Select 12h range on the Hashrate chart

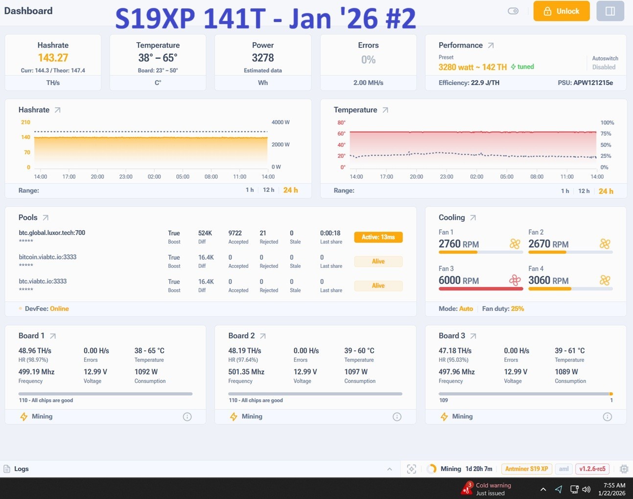268,190
